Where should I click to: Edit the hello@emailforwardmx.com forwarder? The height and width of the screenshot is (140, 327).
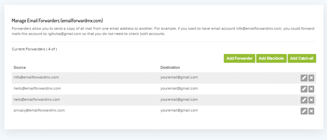[x=304, y=89]
